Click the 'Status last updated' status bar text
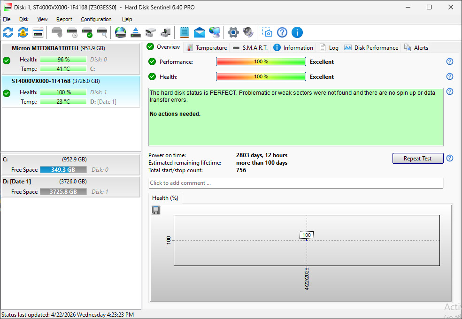 (x=68, y=315)
